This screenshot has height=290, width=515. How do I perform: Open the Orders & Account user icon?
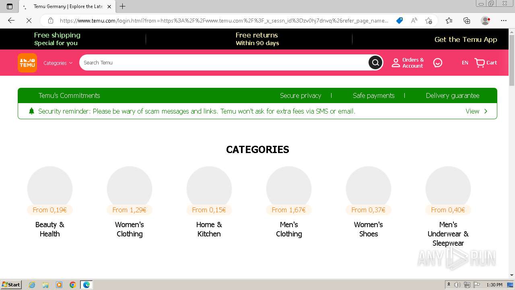396,63
